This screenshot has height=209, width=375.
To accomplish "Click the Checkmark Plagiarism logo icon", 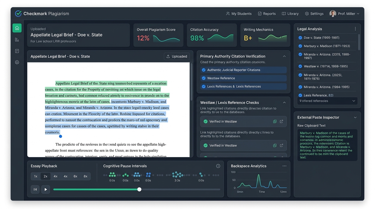I will (18, 13).
